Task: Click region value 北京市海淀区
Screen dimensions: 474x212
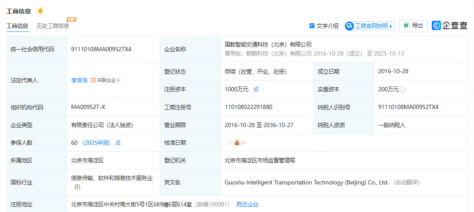Action: [87, 161]
